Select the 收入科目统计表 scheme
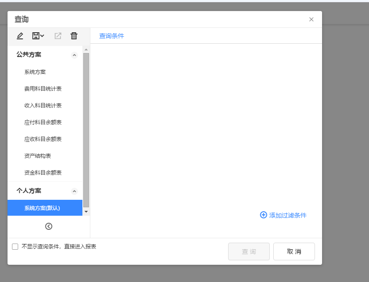Image resolution: width=369 pixels, height=282 pixels. click(43, 106)
